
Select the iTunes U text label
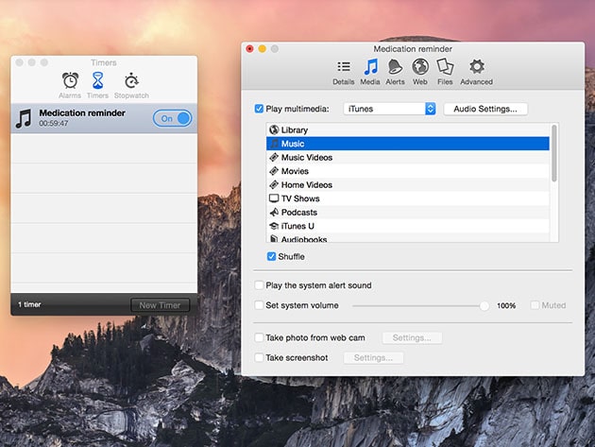(x=297, y=226)
